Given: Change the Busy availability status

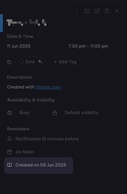Looking at the screenshot, I should (24, 113).
